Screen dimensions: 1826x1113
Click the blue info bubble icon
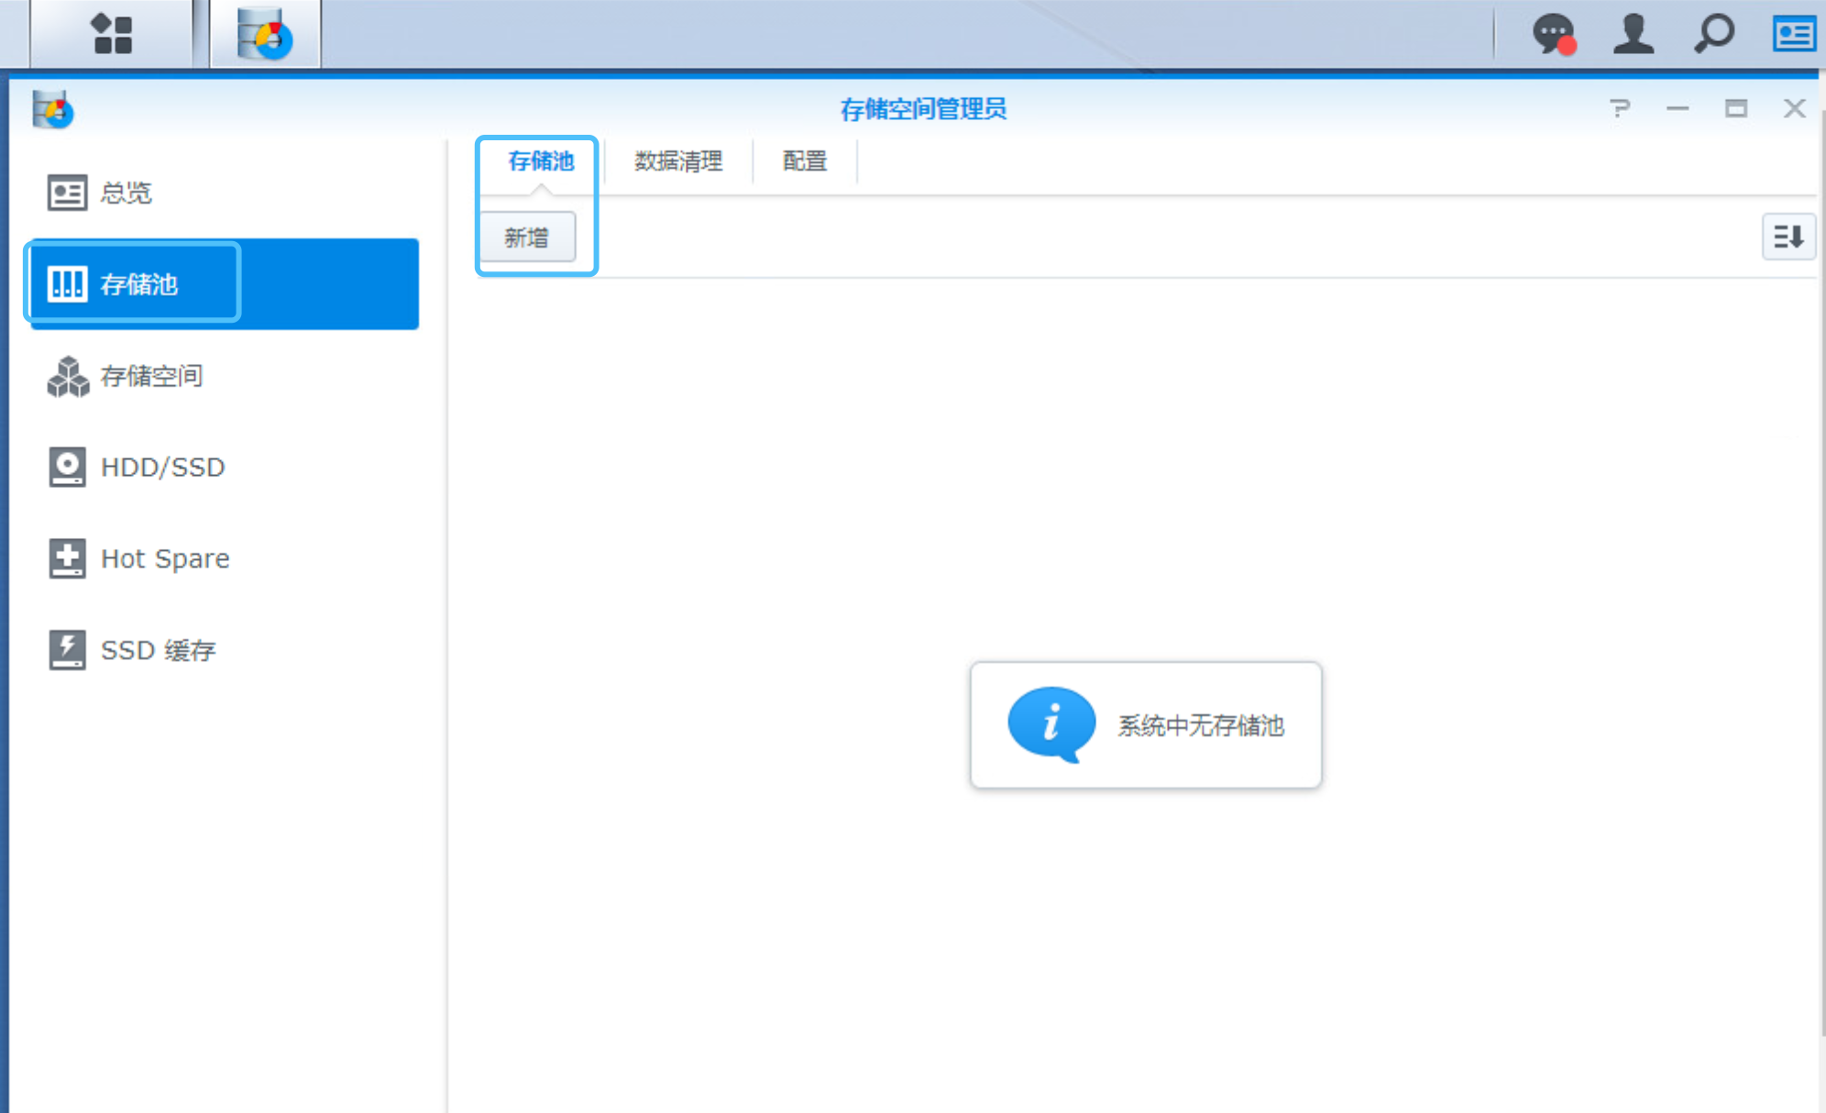(1051, 724)
